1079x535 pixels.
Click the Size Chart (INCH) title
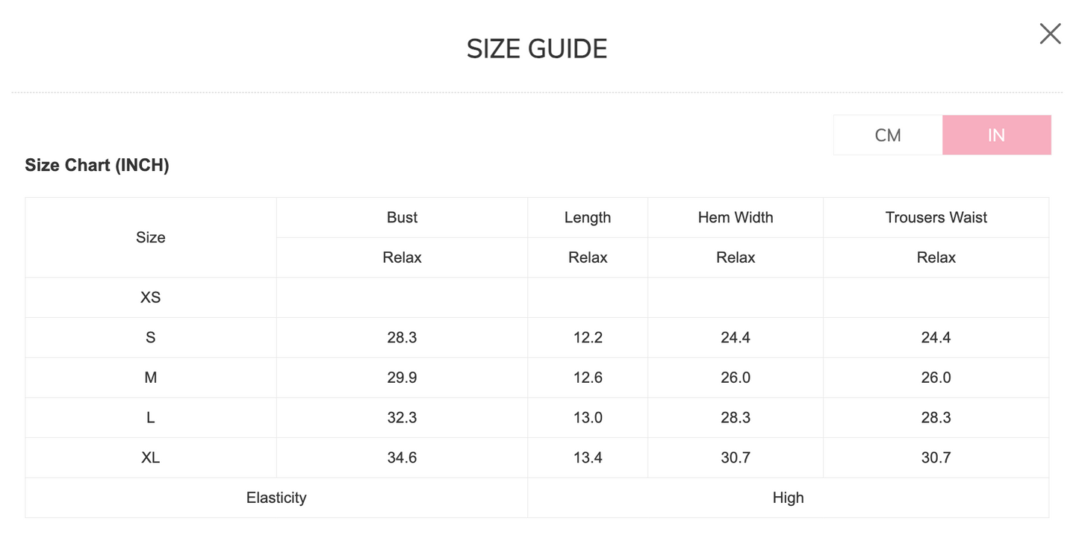(x=97, y=165)
